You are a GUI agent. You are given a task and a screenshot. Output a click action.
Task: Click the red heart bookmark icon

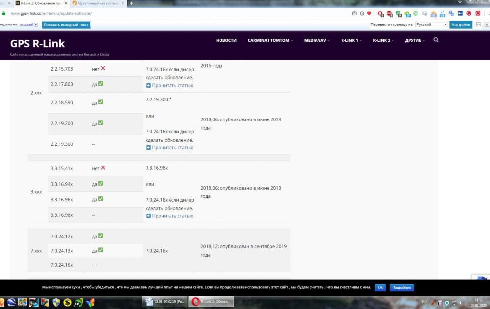369,13
